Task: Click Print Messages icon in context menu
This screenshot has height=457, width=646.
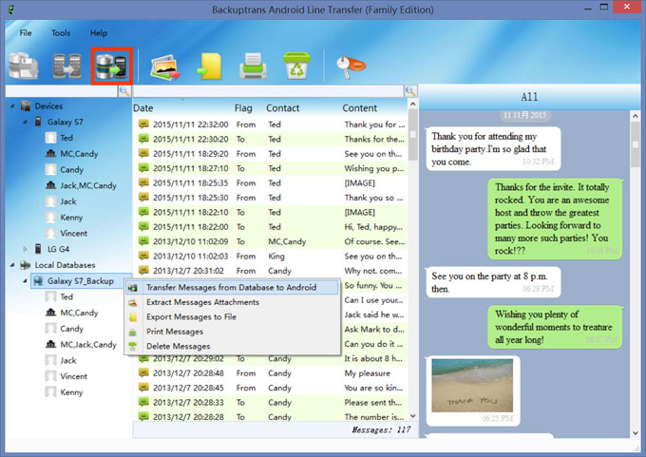Action: pyautogui.click(x=133, y=332)
